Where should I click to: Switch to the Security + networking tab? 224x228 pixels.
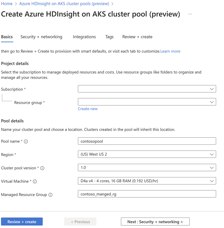coord(41,37)
